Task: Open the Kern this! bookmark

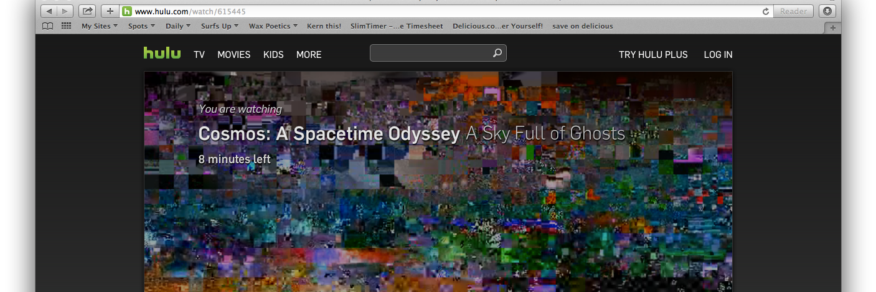Action: (x=324, y=26)
